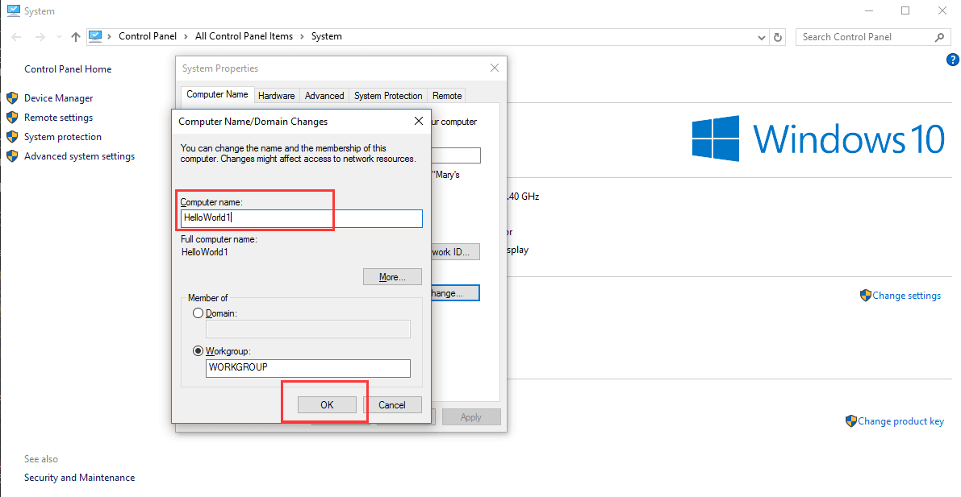The height and width of the screenshot is (497, 961).
Task: Close the Computer Name/Domain Changes dialog
Action: [419, 121]
